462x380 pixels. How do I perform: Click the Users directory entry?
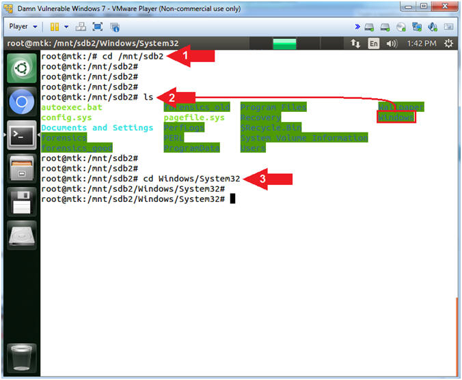[253, 148]
